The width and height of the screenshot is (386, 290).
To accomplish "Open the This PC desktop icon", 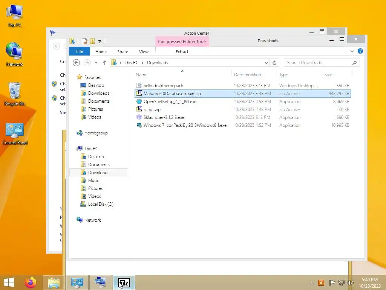I will click(15, 15).
